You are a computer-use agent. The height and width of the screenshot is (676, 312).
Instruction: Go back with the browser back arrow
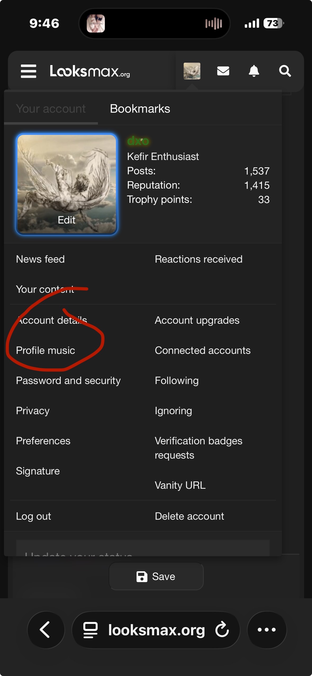(46, 630)
